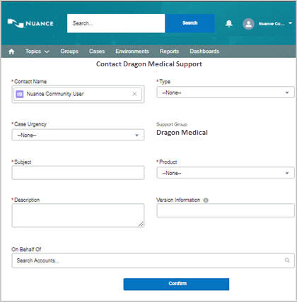Click the Description resize handle
This screenshot has height=302, width=297.
pyautogui.click(x=141, y=224)
